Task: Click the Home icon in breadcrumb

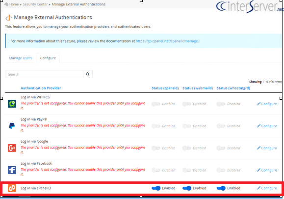Action: [x=6, y=4]
